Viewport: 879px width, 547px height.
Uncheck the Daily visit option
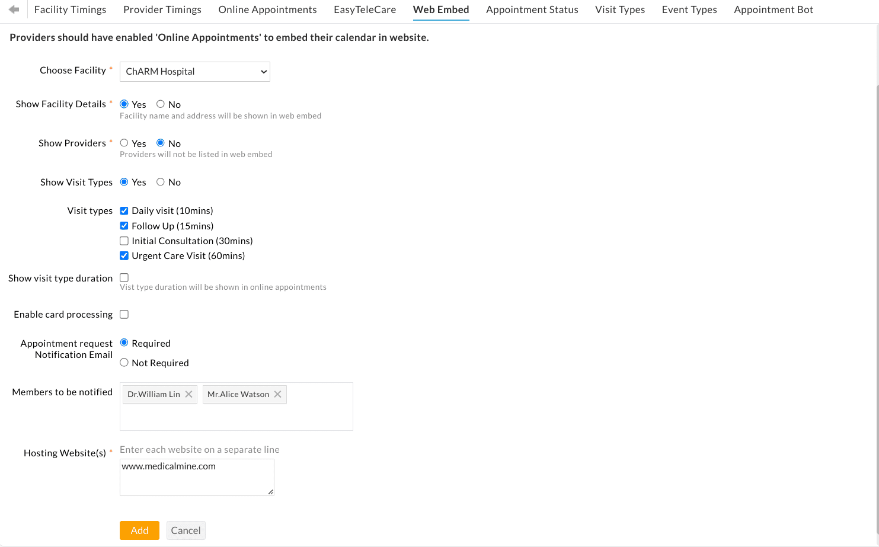click(x=124, y=210)
